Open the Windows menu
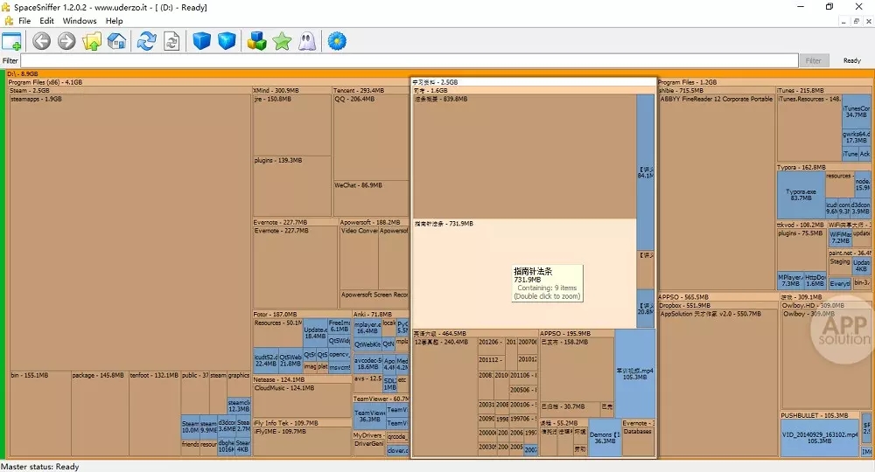This screenshot has height=472, width=875. tap(80, 21)
